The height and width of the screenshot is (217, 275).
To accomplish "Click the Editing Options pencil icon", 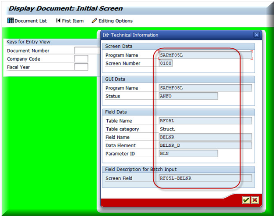I will coord(94,21).
